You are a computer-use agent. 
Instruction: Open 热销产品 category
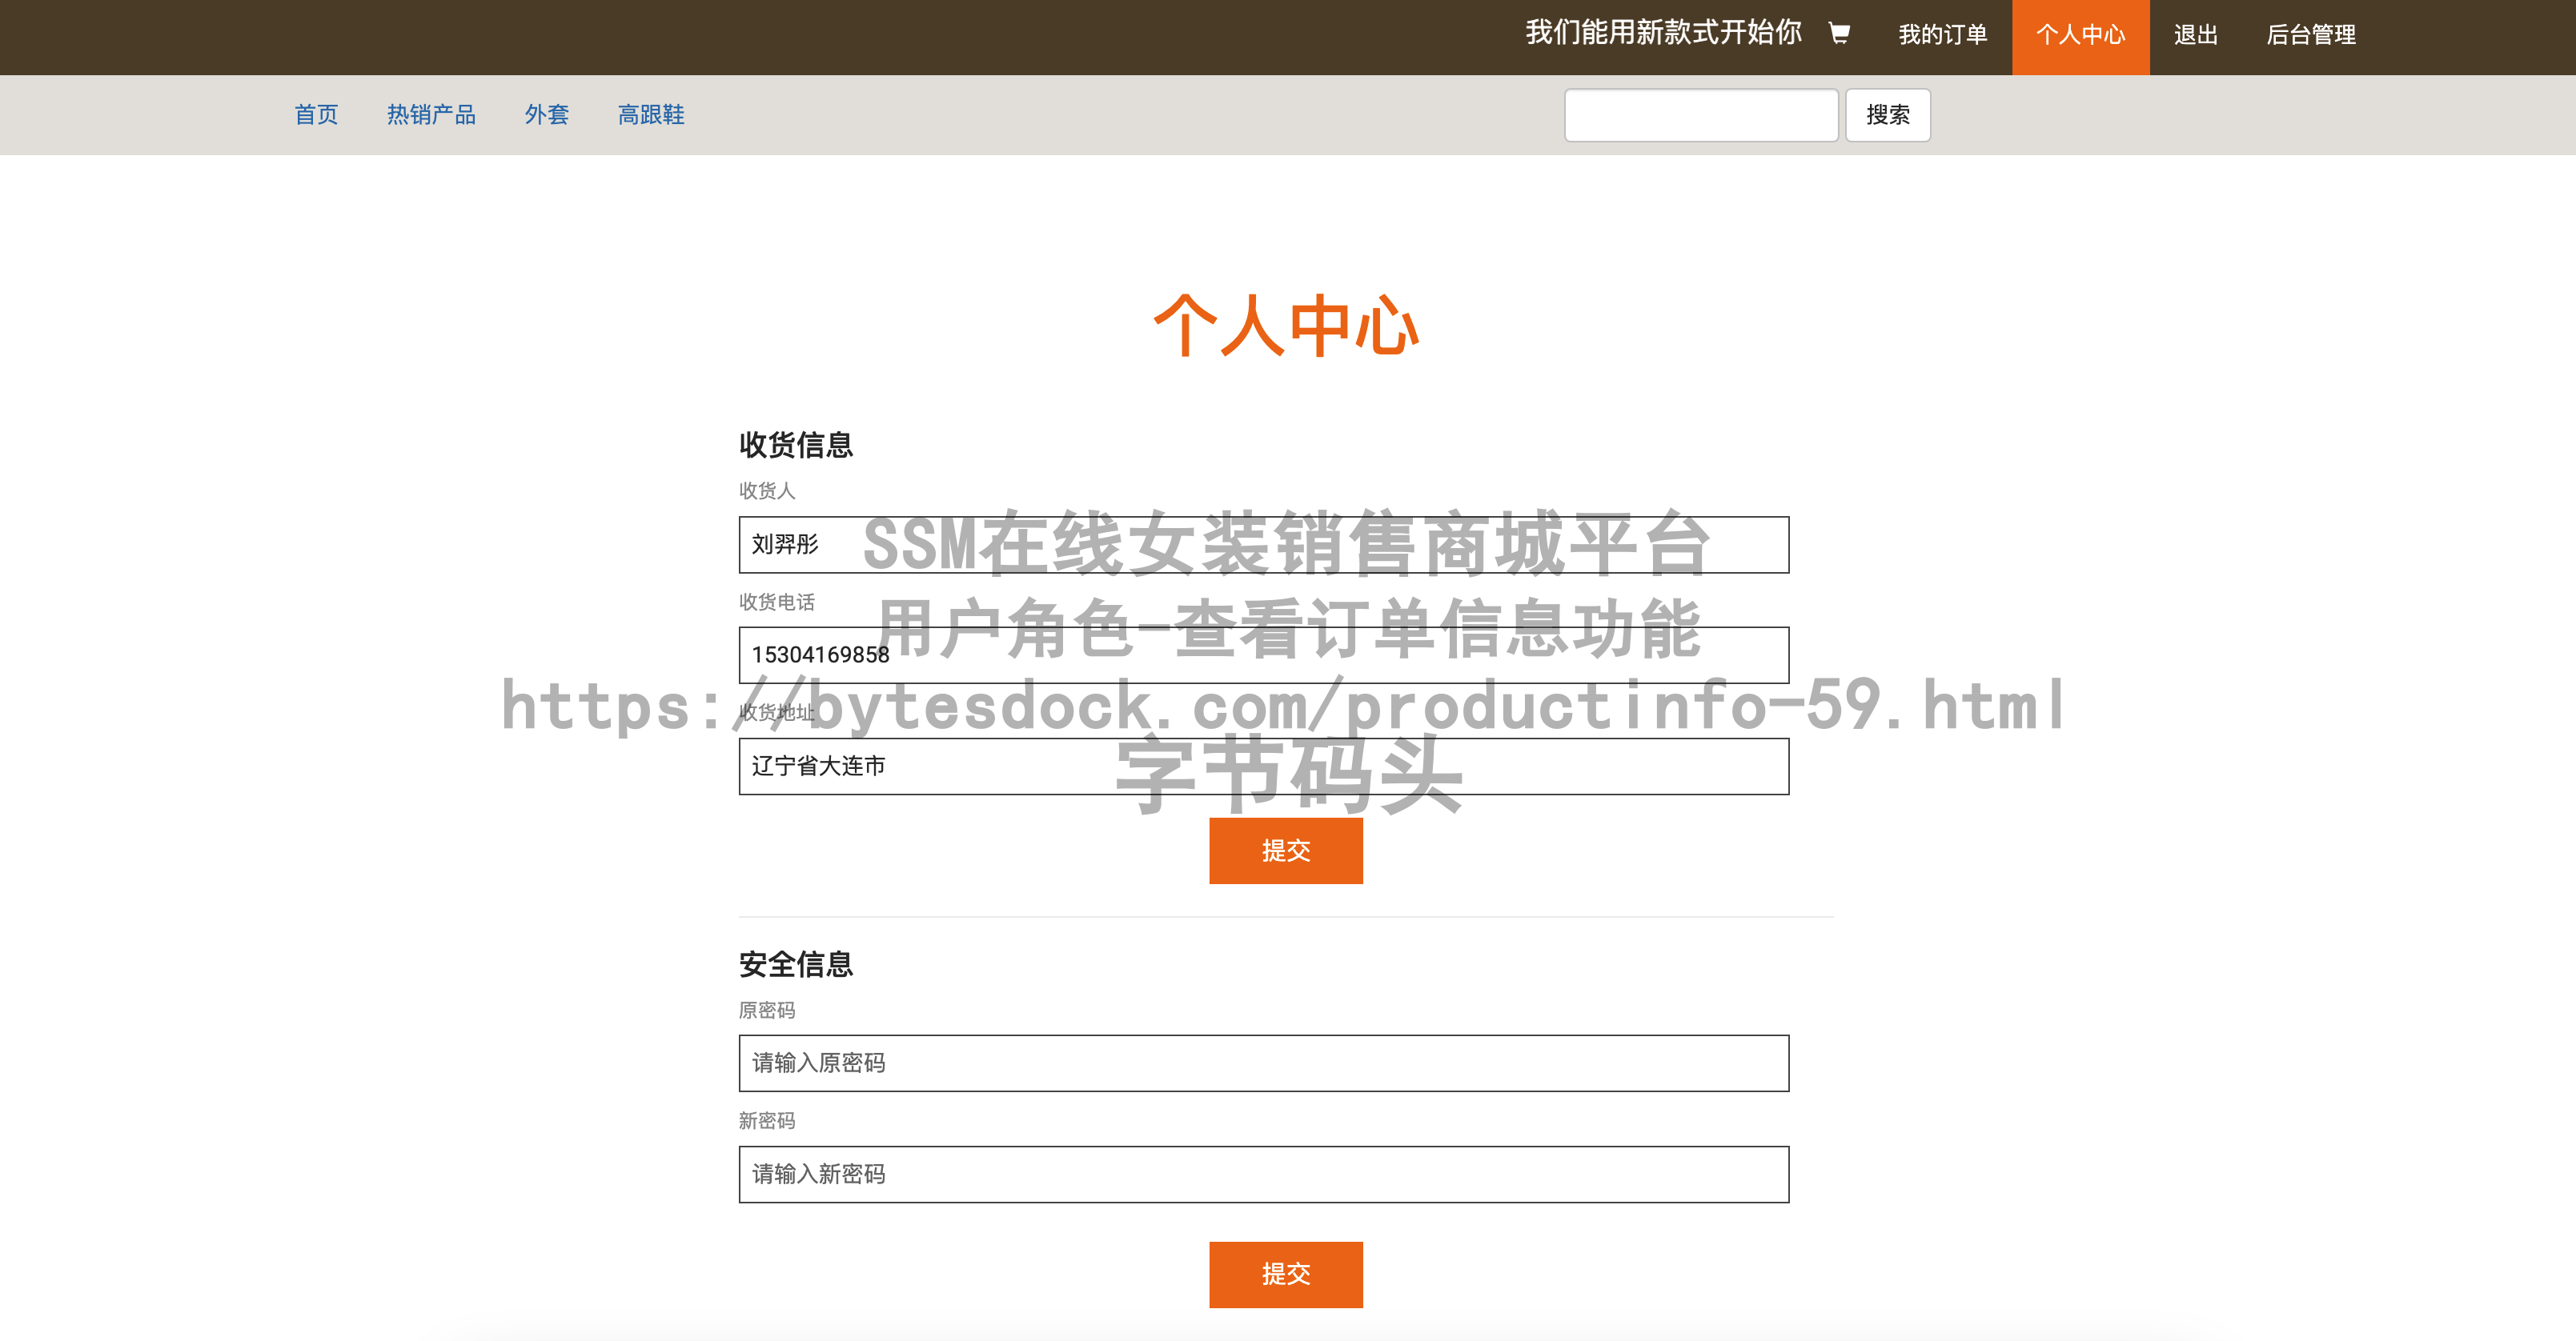(431, 115)
